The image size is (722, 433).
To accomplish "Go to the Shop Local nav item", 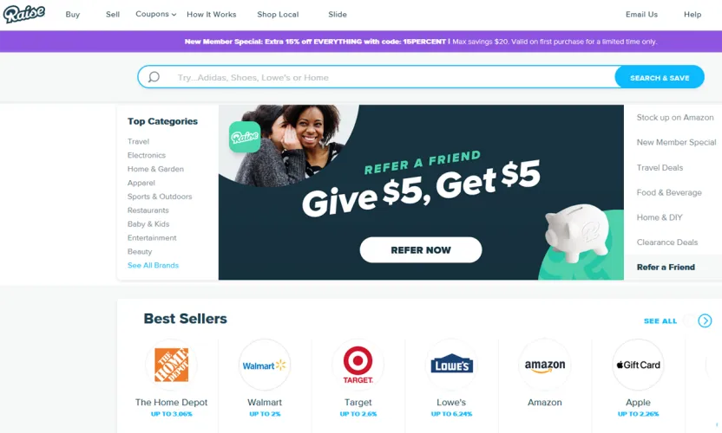I will 278,14.
